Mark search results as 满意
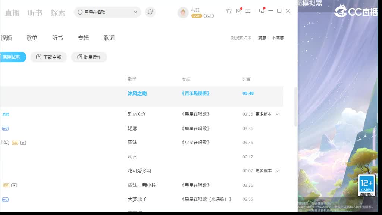The width and height of the screenshot is (382, 215). (x=262, y=37)
